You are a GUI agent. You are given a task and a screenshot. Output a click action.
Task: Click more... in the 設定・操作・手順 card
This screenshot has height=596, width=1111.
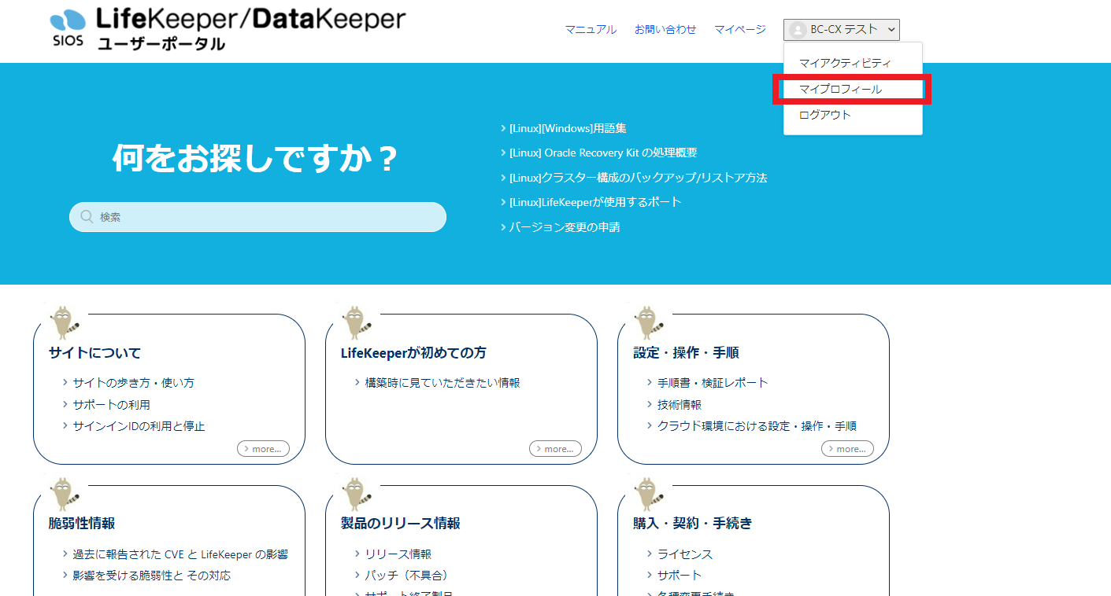847,449
